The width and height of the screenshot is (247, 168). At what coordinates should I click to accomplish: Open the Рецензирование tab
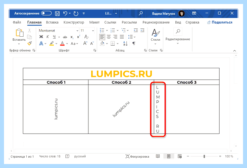coord(156,22)
